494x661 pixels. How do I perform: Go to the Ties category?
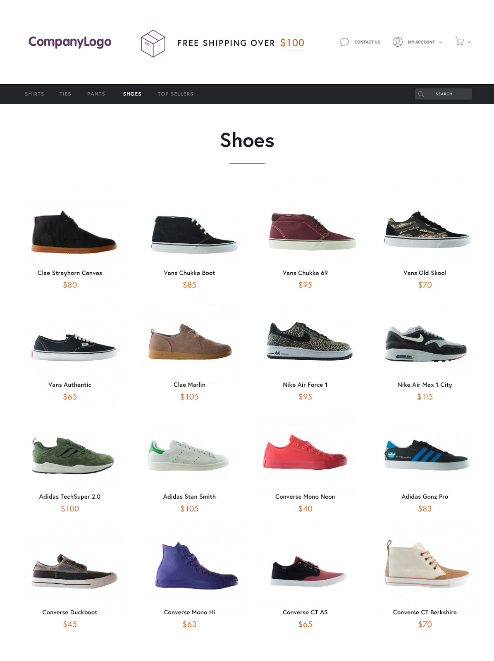point(65,94)
